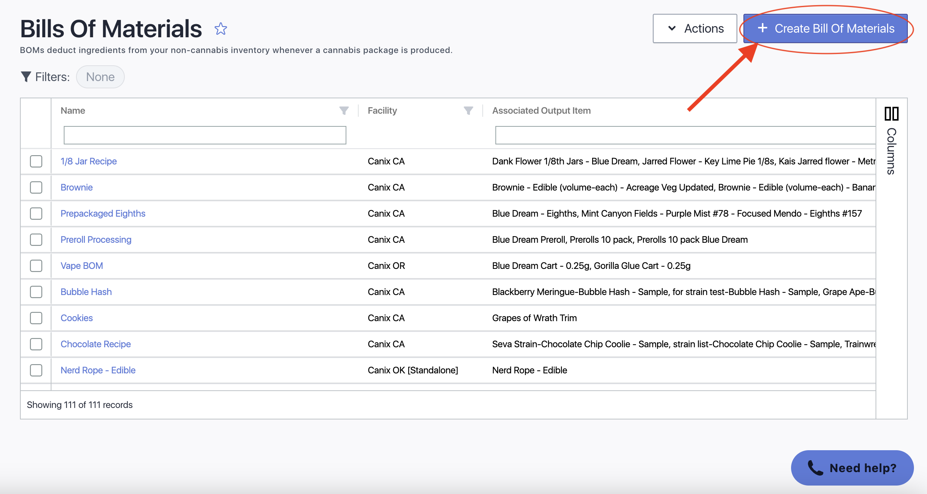Open the Preroll Processing link

[x=96, y=240]
